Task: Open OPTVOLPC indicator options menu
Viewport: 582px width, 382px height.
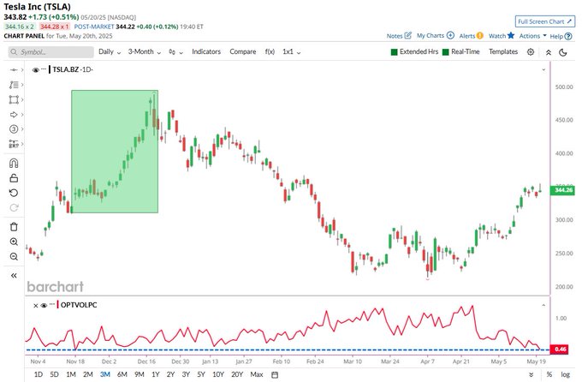Action: pyautogui.click(x=52, y=304)
